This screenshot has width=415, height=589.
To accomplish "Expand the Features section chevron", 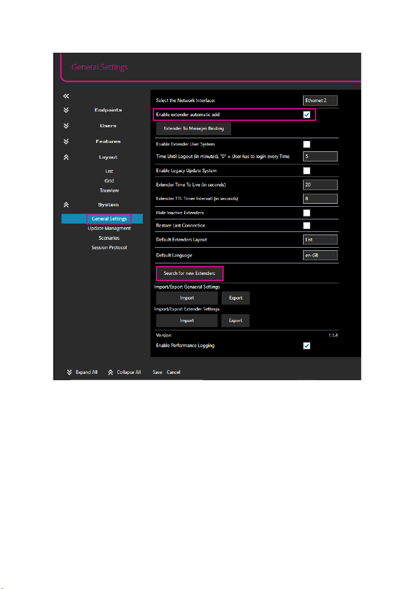I will click(x=66, y=141).
